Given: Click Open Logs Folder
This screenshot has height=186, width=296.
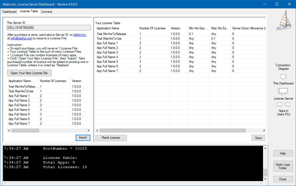Looking at the screenshot, I should point(283,166).
